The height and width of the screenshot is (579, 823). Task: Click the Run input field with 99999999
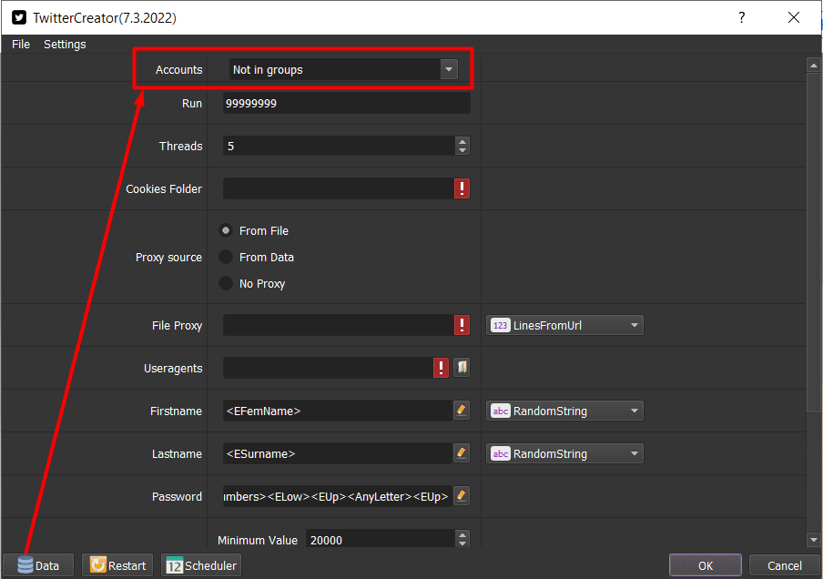point(347,104)
